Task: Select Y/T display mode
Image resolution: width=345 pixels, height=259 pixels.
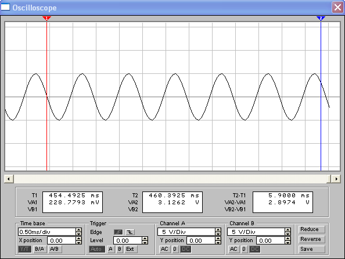Action: pyautogui.click(x=24, y=249)
